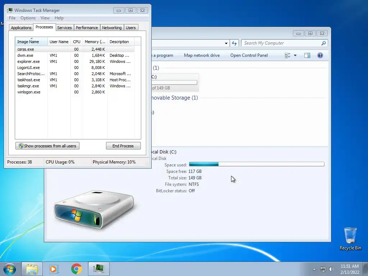Click the Physical Memory: 10% status
368x276 pixels.
pos(114,162)
